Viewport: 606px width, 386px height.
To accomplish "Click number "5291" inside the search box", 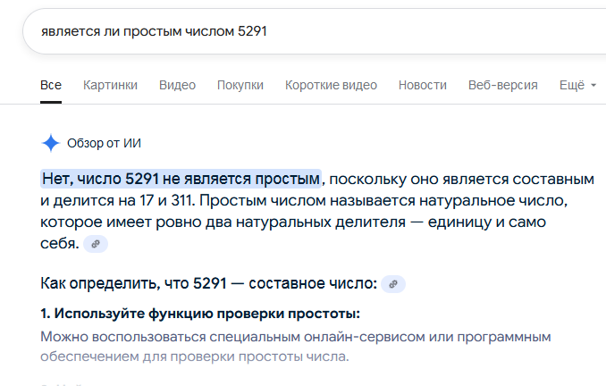I will click(252, 30).
